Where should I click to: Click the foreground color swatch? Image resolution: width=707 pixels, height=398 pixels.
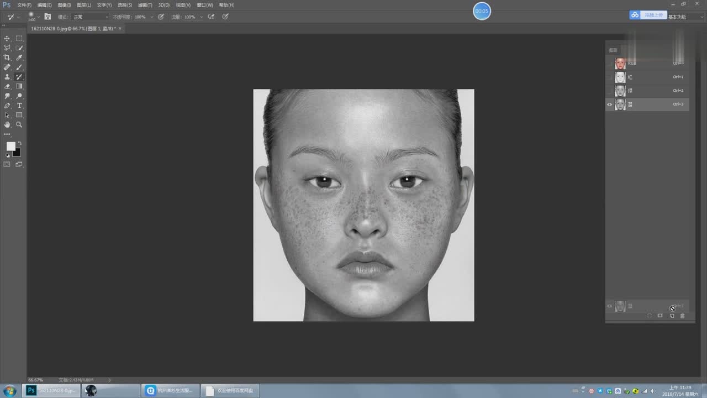(10, 146)
